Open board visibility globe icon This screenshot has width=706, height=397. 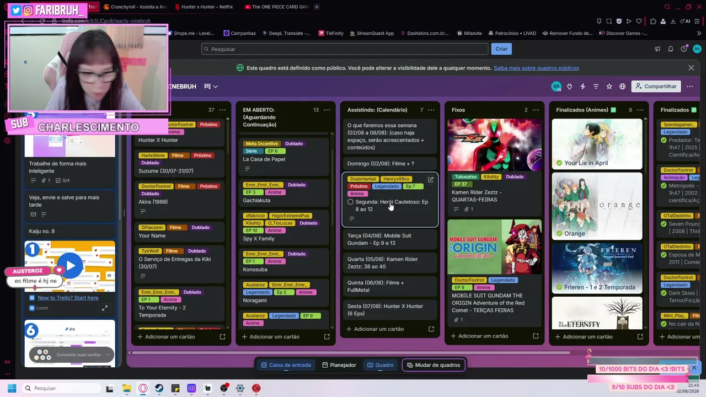coord(622,87)
